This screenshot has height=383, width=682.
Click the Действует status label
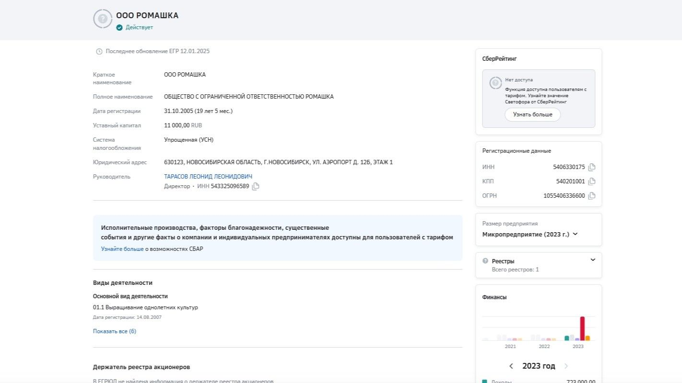139,27
